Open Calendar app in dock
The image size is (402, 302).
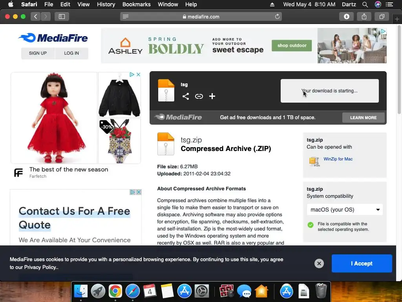coord(150,291)
